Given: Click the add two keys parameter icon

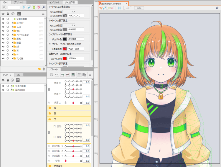Looking at the screenshot, I should 57,75.
